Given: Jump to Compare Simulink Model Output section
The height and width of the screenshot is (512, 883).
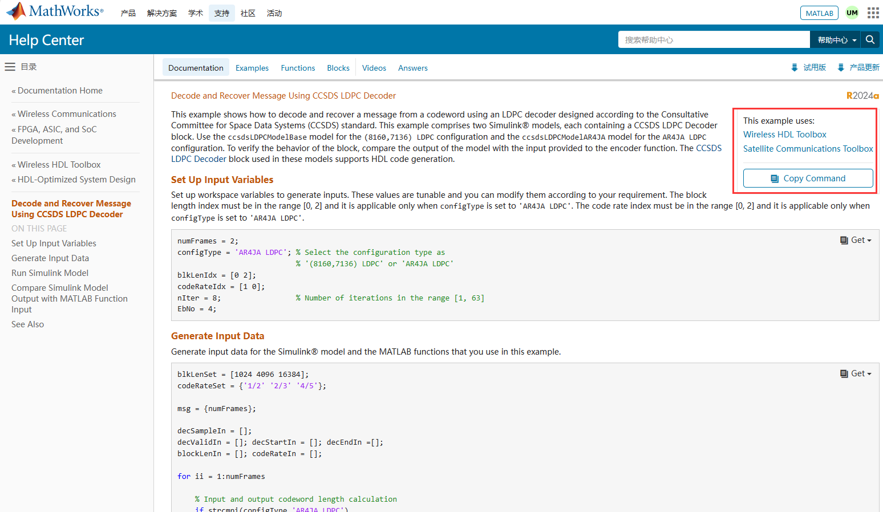Looking at the screenshot, I should pyautogui.click(x=70, y=299).
